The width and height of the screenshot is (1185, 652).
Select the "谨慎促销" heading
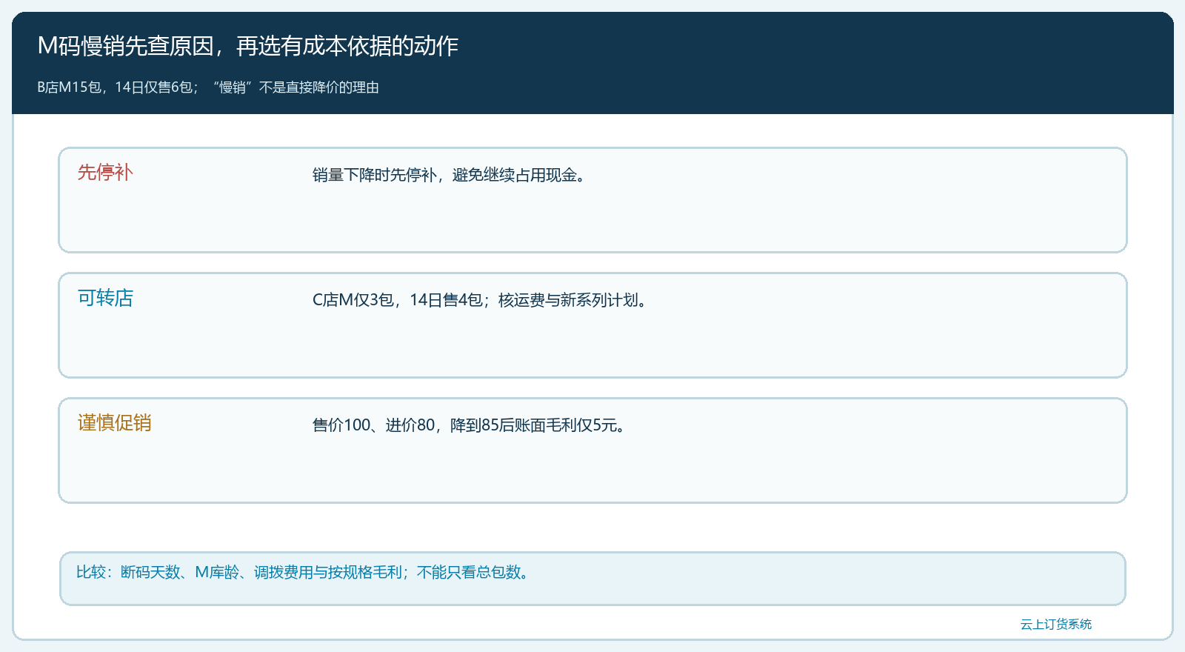[x=115, y=423]
